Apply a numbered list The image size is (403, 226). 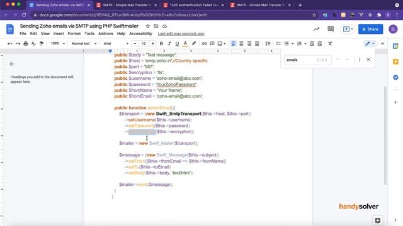pyautogui.click(x=299, y=44)
